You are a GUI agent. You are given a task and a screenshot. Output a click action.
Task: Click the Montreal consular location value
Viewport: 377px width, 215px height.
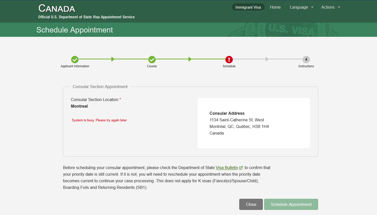[x=79, y=106]
